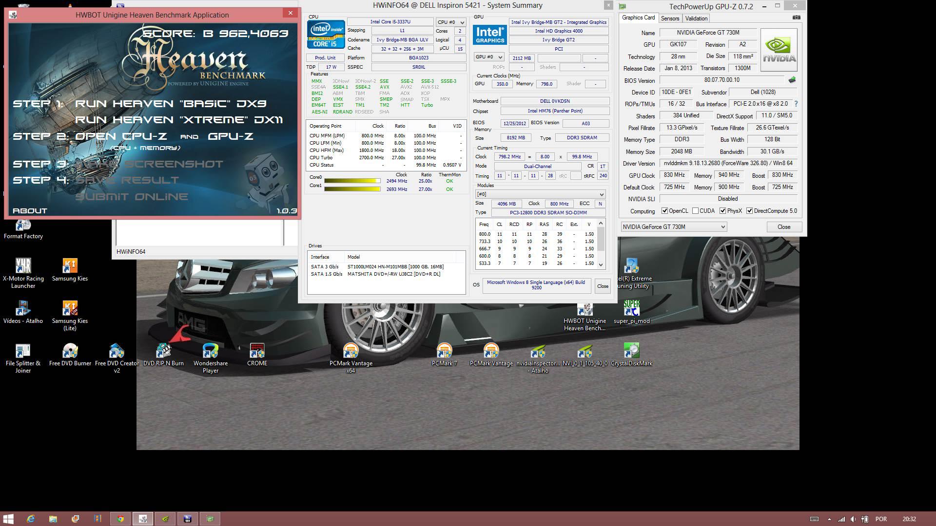
Task: Open GPU #0 selector dropdown
Action: [489, 57]
